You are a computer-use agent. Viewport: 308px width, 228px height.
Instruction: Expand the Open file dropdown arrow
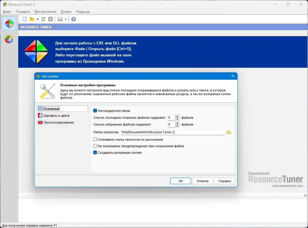(x=38, y=19)
